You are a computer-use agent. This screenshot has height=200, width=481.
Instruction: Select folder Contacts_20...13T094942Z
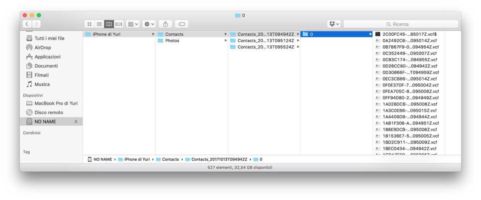(264, 34)
